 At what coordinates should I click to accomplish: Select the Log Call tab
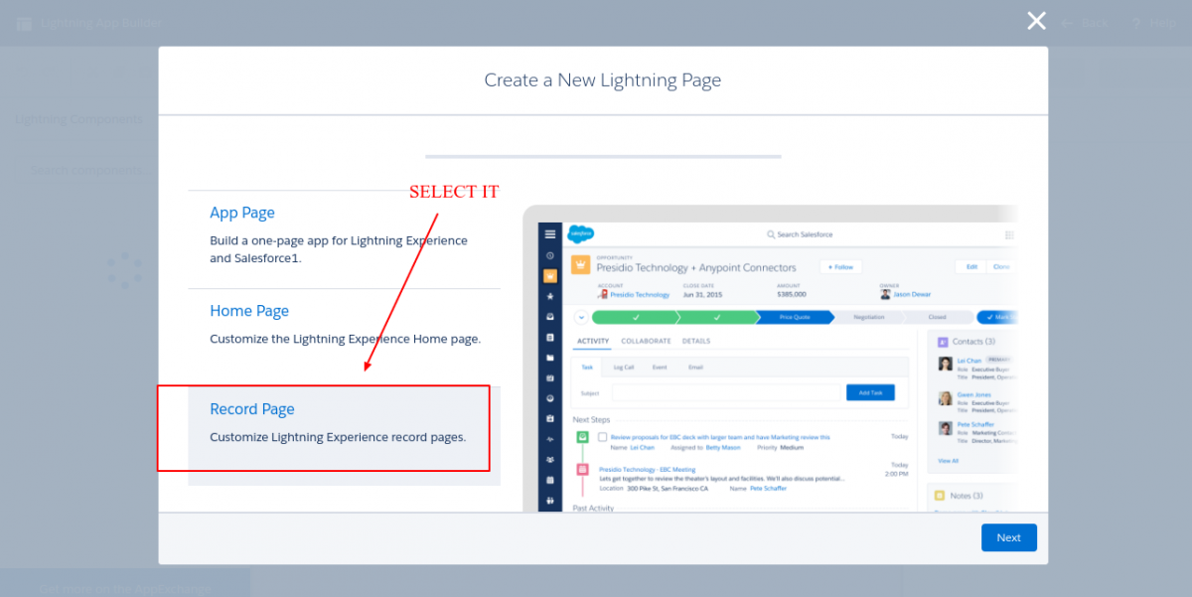624,368
